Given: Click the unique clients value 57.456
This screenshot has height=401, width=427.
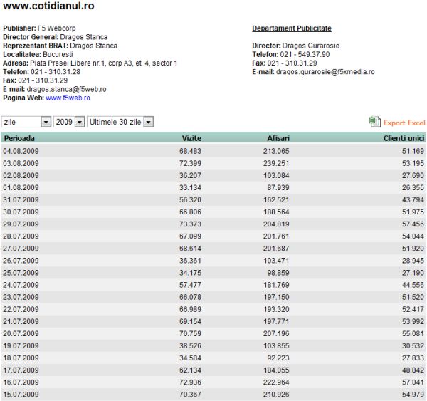Looking at the screenshot, I should point(413,224).
